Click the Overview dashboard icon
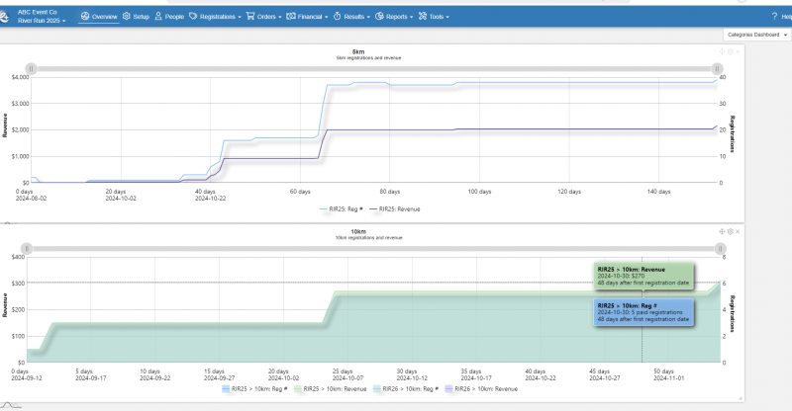Image resolution: width=792 pixels, height=411 pixels. click(x=84, y=17)
